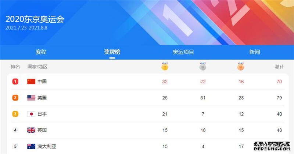The height and width of the screenshot is (154, 294).
Task: Open the 赛程 schedule tab
Action: (x=41, y=52)
